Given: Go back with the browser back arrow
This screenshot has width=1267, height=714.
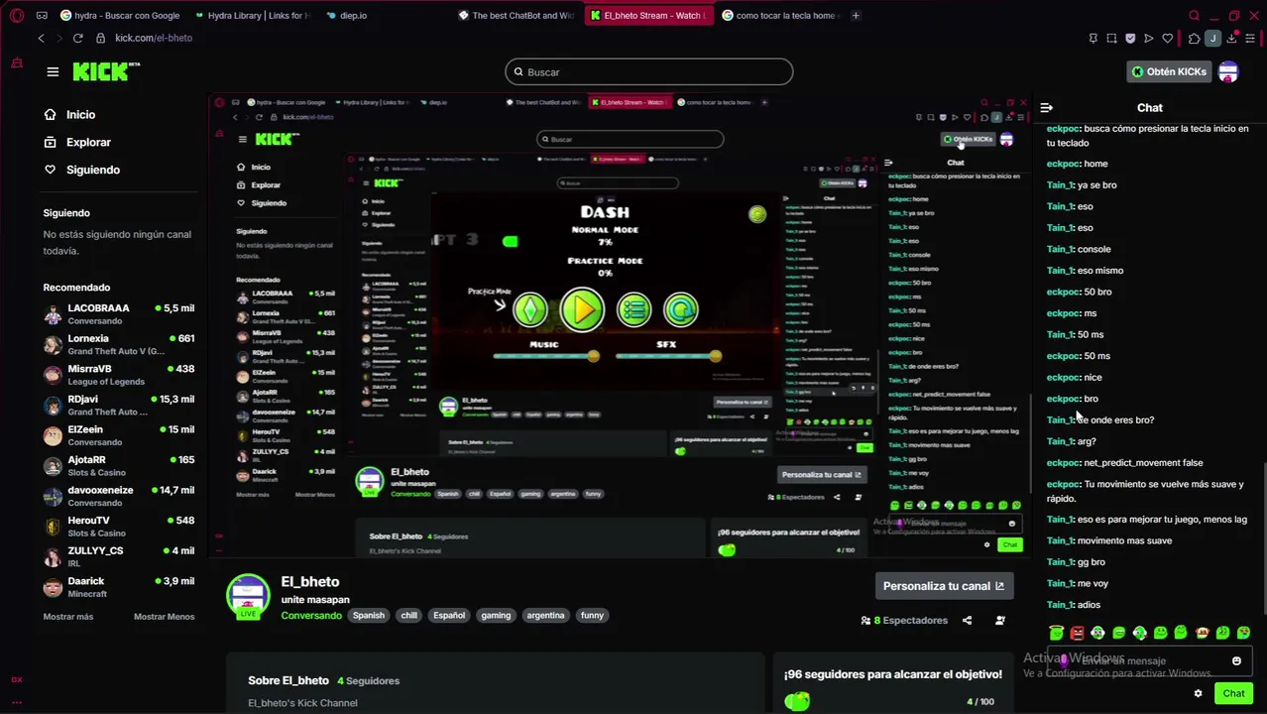Looking at the screenshot, I should (41, 38).
